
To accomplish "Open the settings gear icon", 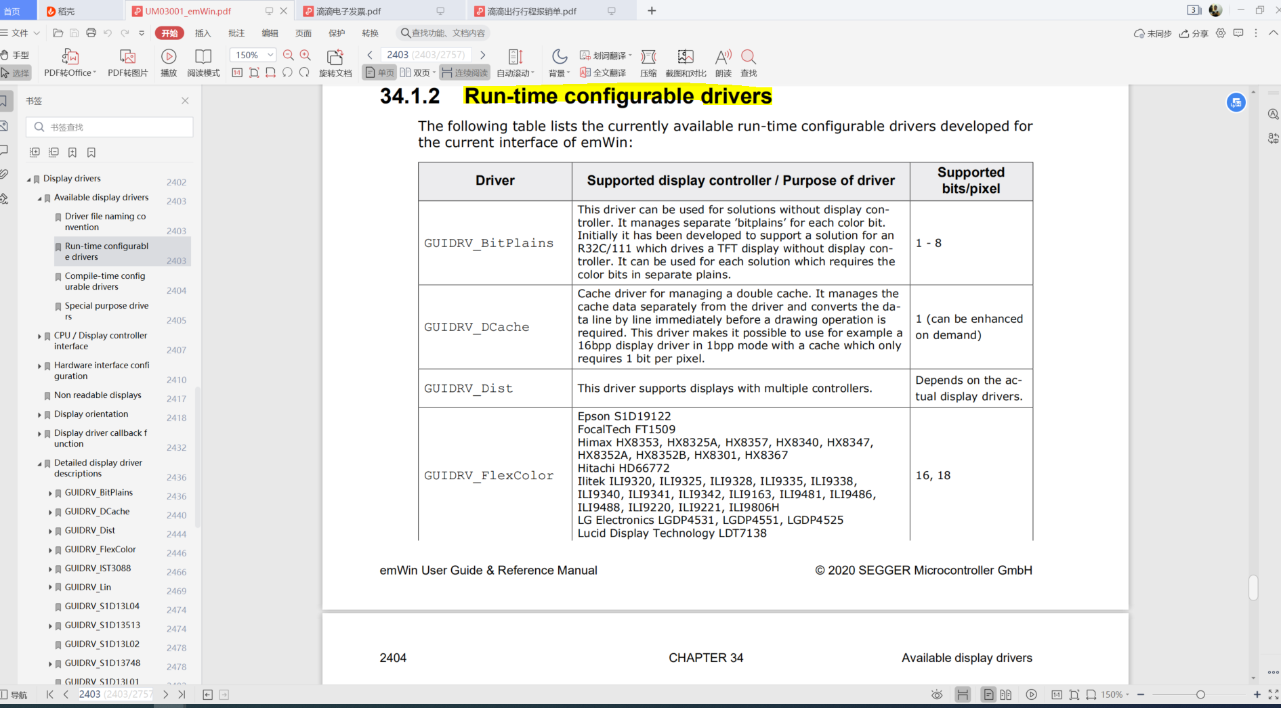I will (1221, 32).
